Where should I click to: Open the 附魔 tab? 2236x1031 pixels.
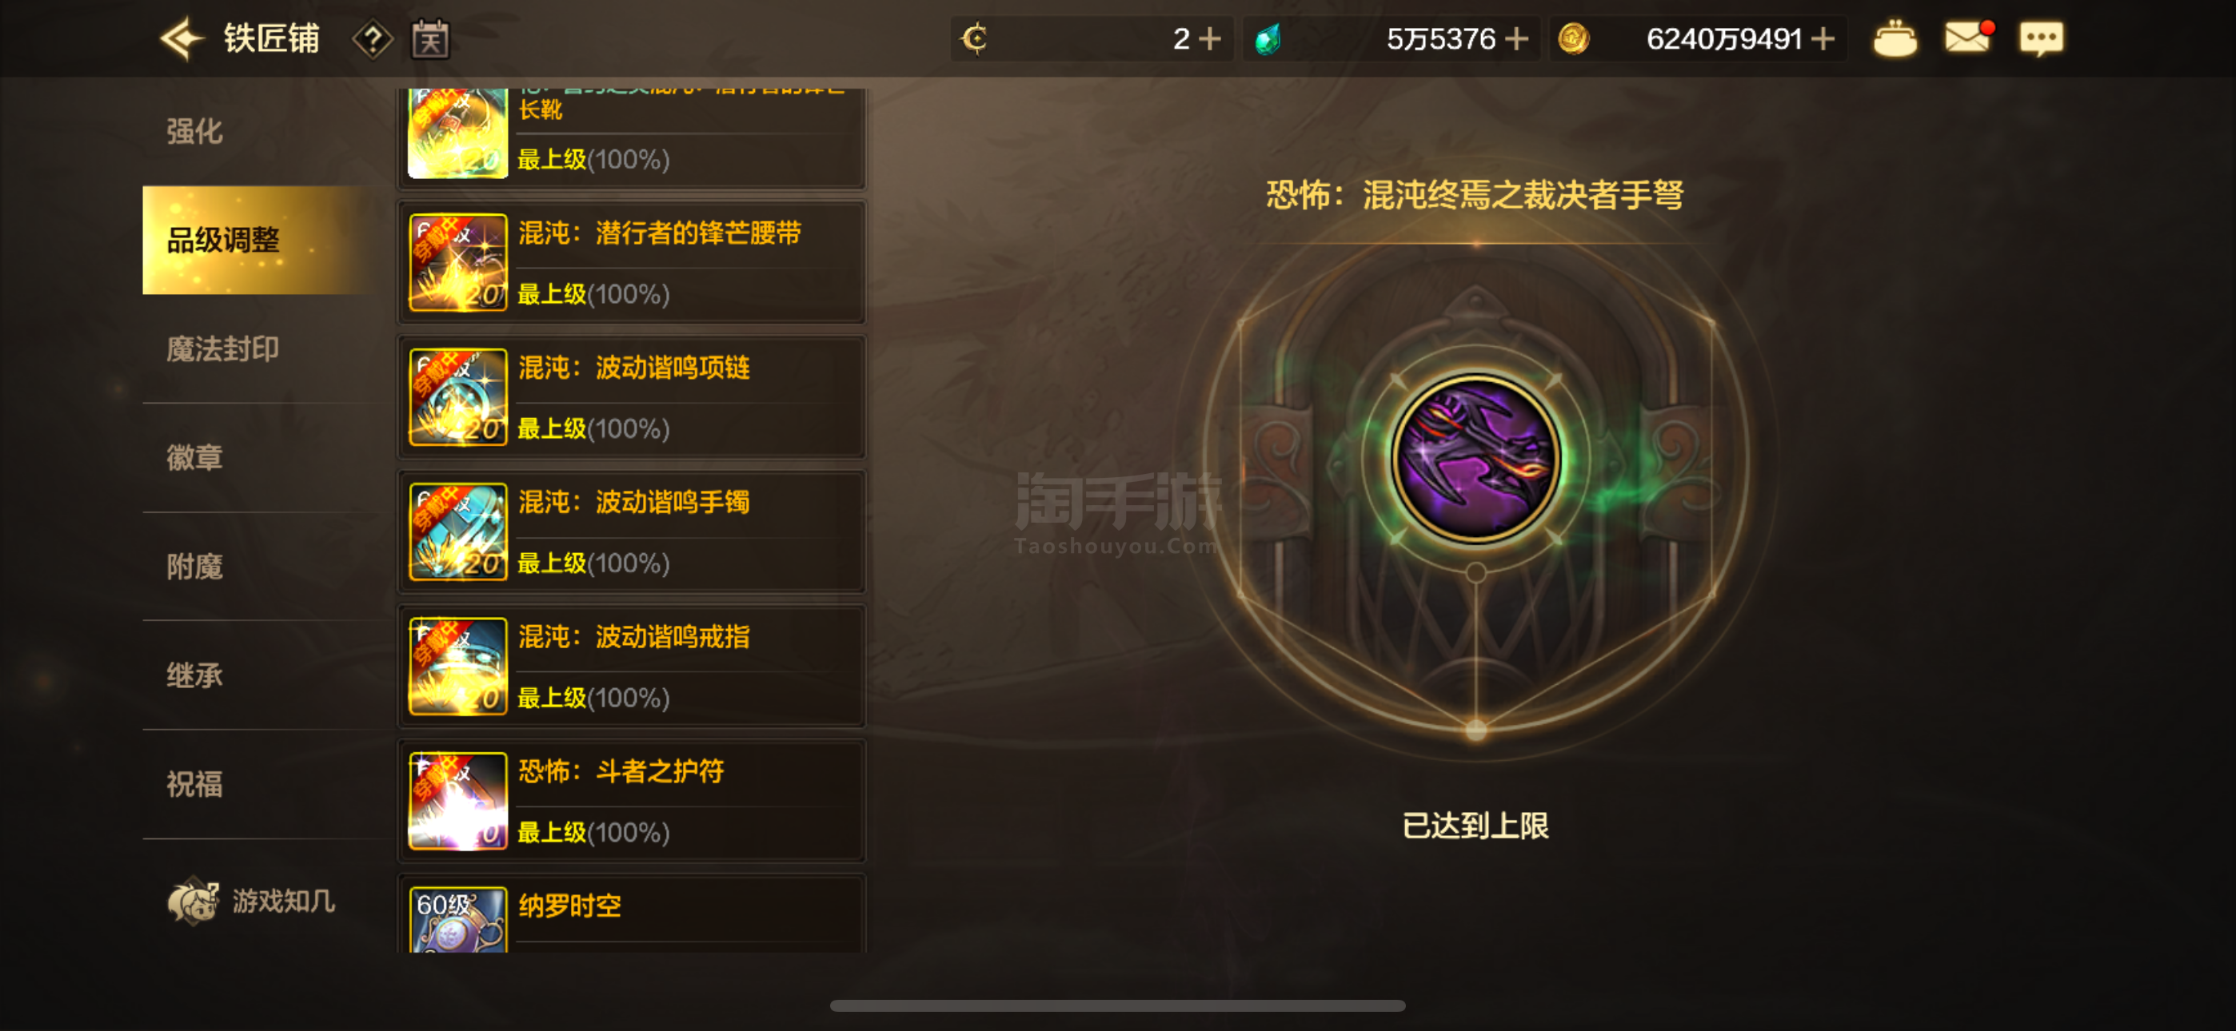pos(194,567)
